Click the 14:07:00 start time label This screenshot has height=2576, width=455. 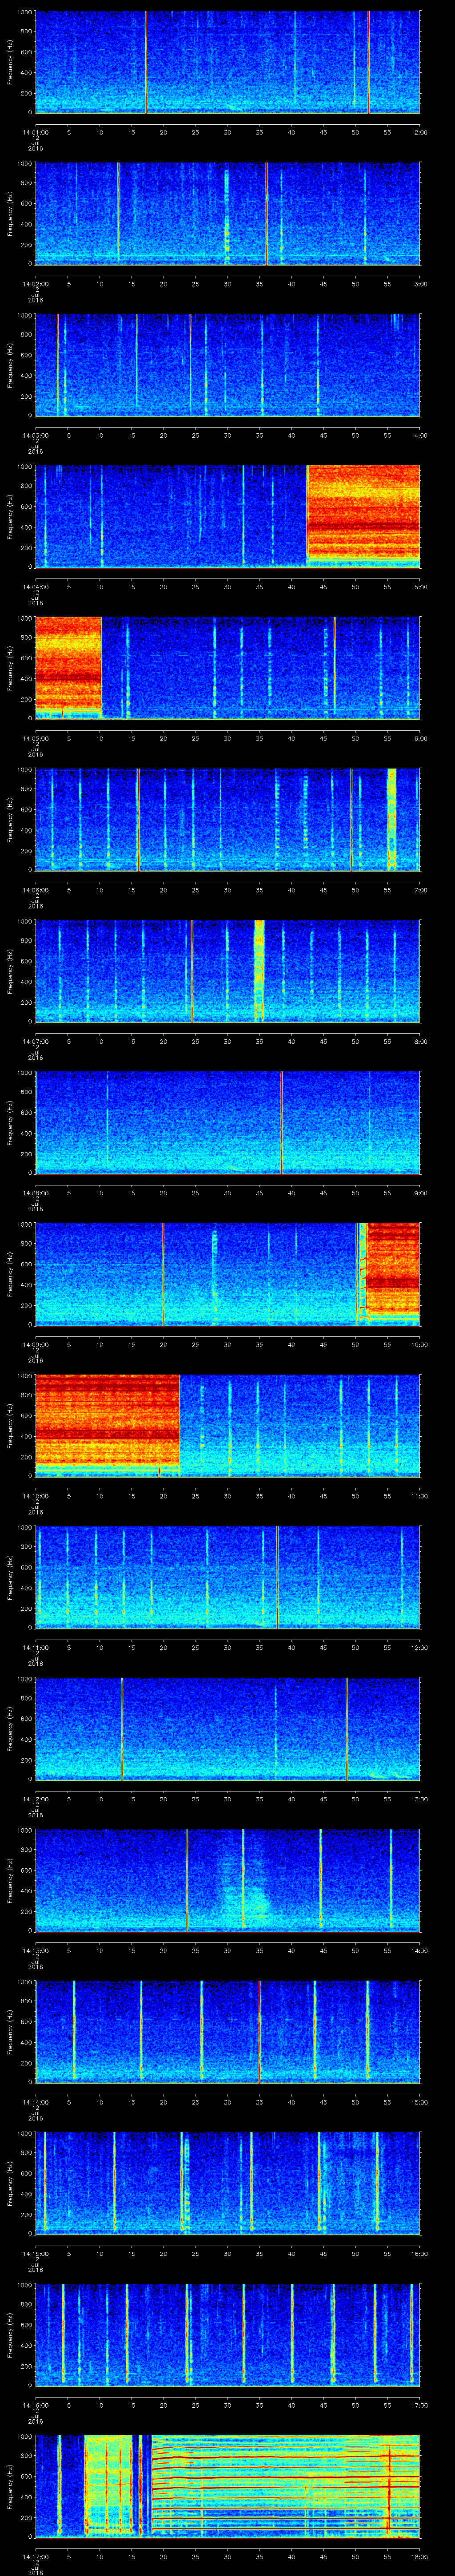pyautogui.click(x=36, y=1041)
